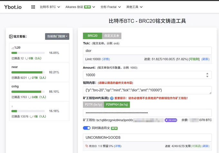Click the Ybot.io logo
The width and height of the screenshot is (219, 153).
pyautogui.click(x=13, y=7)
